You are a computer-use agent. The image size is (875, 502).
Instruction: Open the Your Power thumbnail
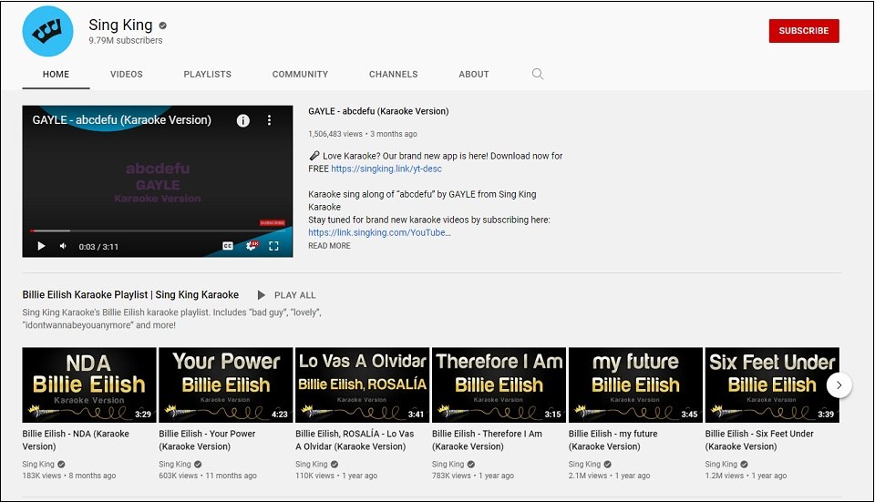(225, 384)
